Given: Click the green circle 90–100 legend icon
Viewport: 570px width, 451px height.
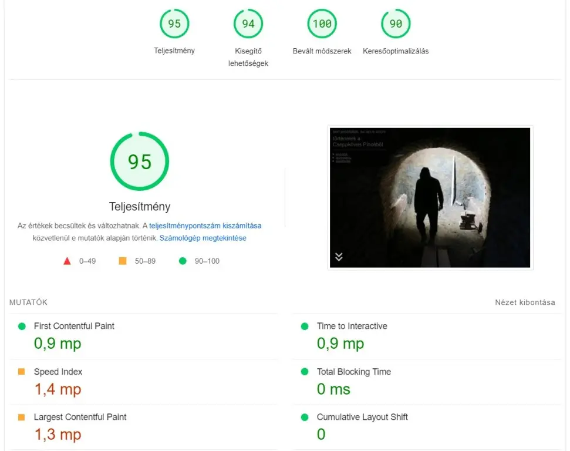Looking at the screenshot, I should pos(183,261).
